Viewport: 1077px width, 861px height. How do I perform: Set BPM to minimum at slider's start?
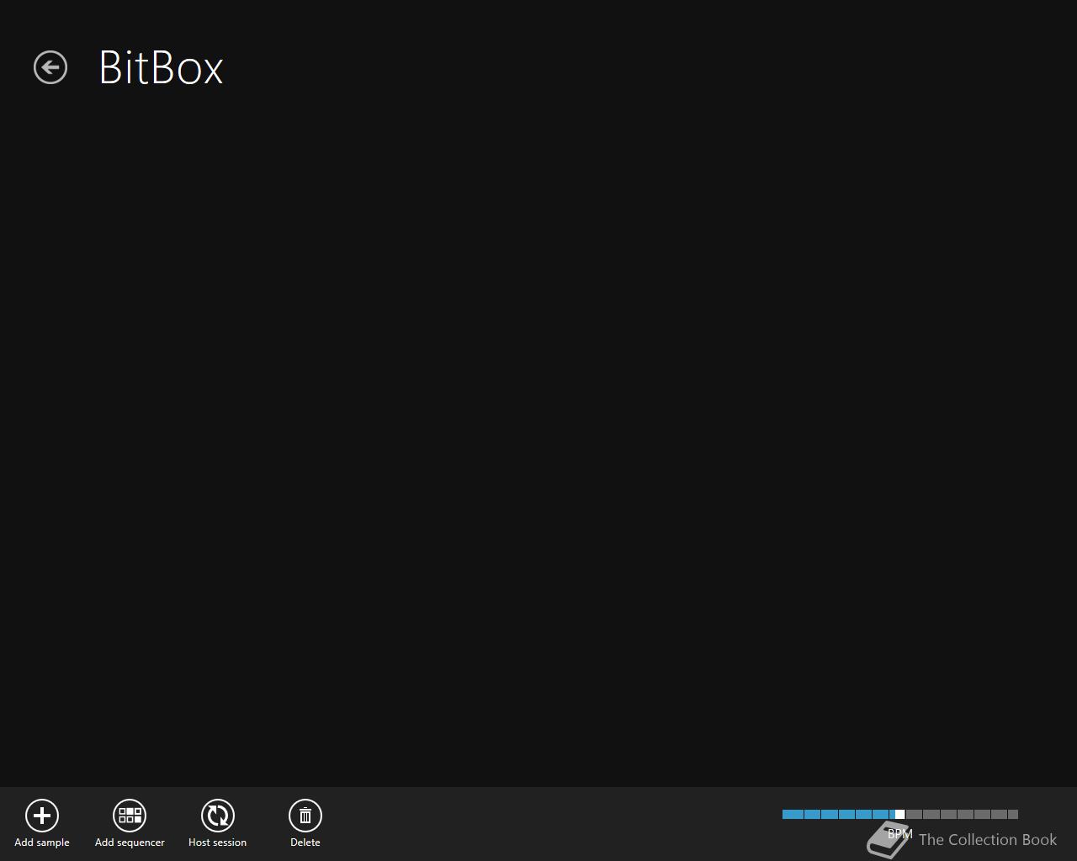click(x=784, y=814)
